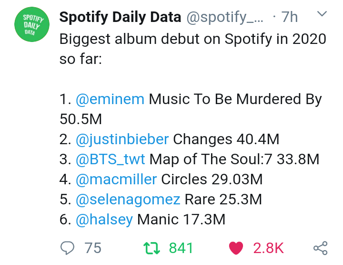The height and width of the screenshot is (265, 343).
Task: Follow the @selenagomez mention link
Action: pyautogui.click(x=128, y=199)
